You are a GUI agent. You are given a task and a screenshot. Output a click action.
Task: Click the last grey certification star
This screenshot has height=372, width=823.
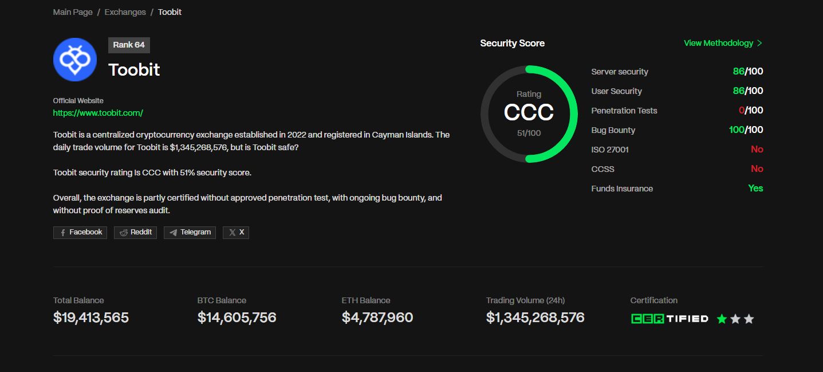[749, 319]
